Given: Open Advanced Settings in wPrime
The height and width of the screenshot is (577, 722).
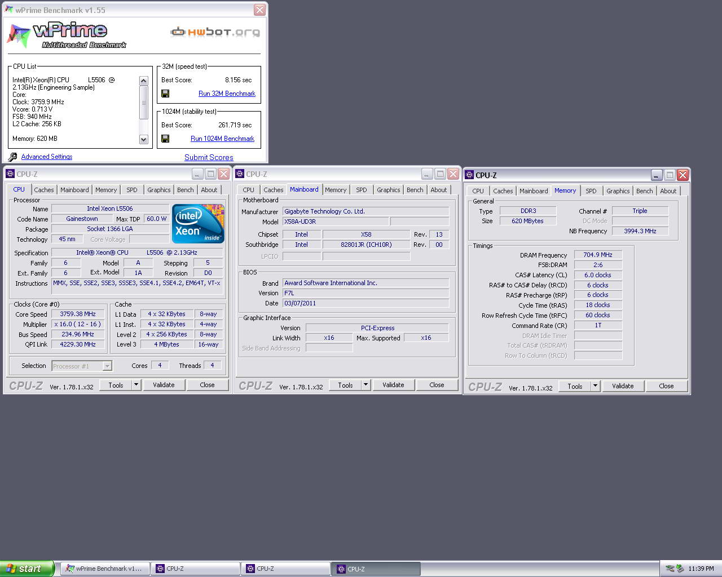Looking at the screenshot, I should pyautogui.click(x=47, y=157).
